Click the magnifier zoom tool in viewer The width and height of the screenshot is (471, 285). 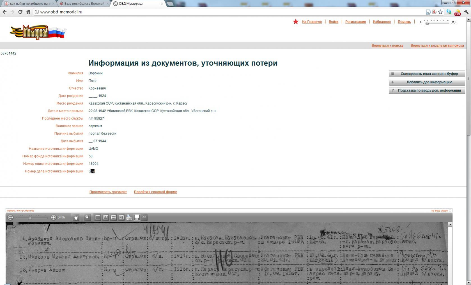tap(87, 217)
